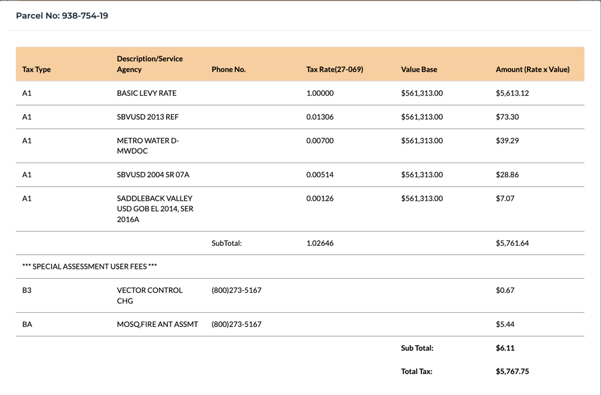
Task: Select the $5,761.64 subtotal amount
Action: [x=512, y=243]
